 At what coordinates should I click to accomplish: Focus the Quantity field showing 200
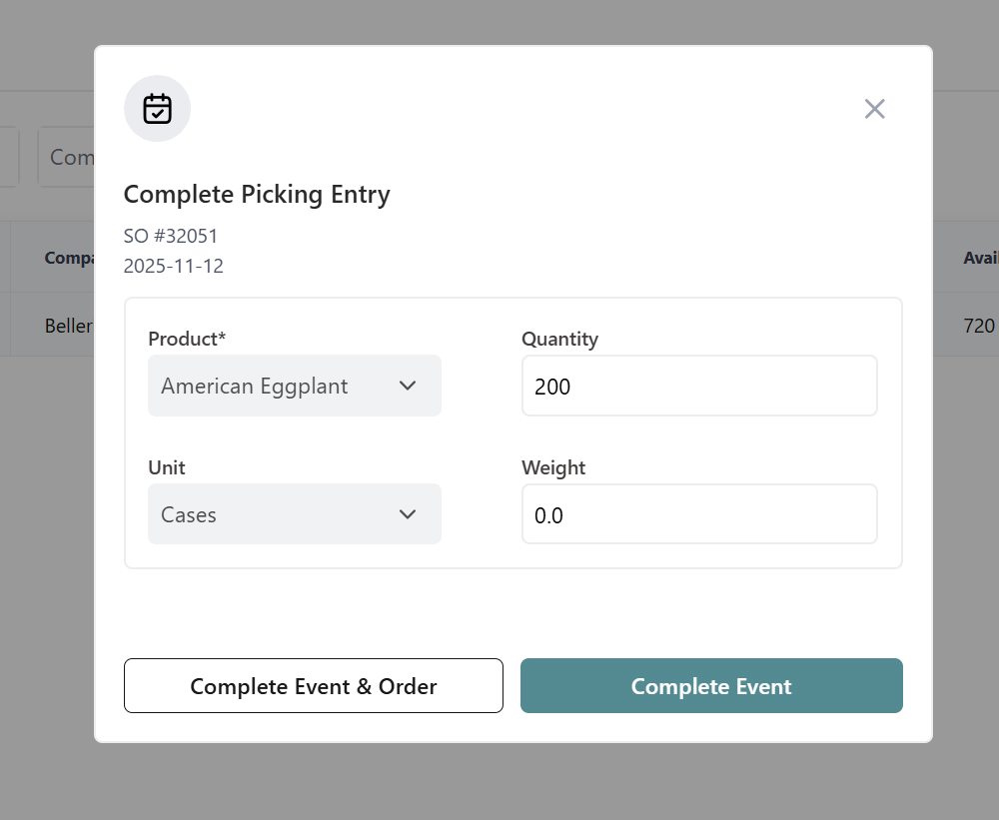coord(699,386)
